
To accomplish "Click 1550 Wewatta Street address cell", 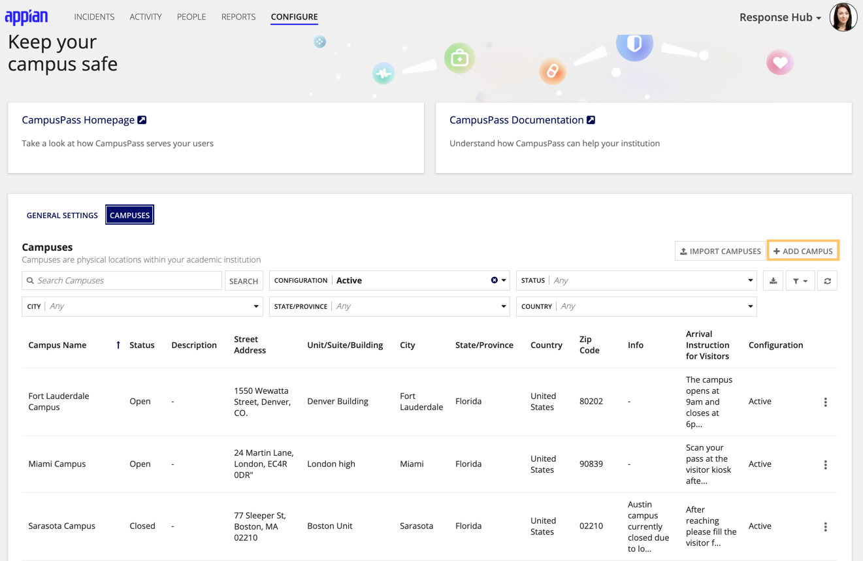I will [x=263, y=402].
